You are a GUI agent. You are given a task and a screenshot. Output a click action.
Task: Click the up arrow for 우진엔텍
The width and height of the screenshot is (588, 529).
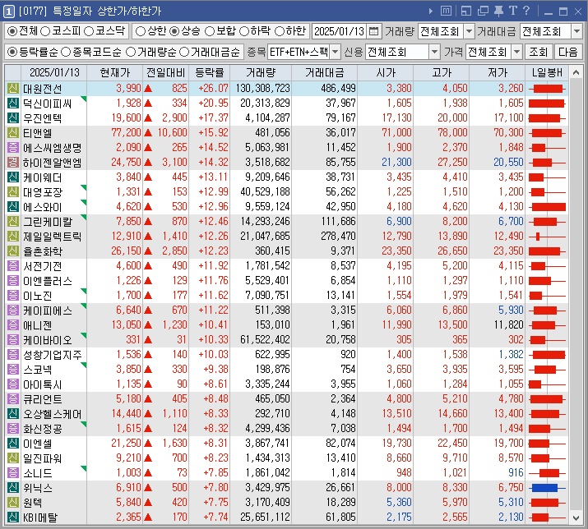coord(148,118)
